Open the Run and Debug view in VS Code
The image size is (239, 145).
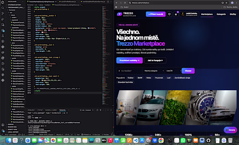[x=3, y=19]
